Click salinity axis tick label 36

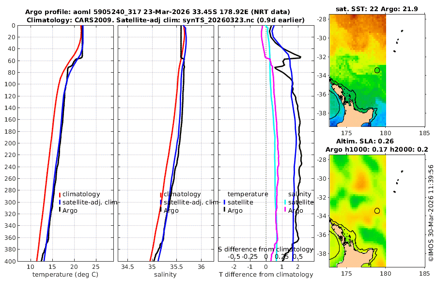pyautogui.click(x=201, y=267)
